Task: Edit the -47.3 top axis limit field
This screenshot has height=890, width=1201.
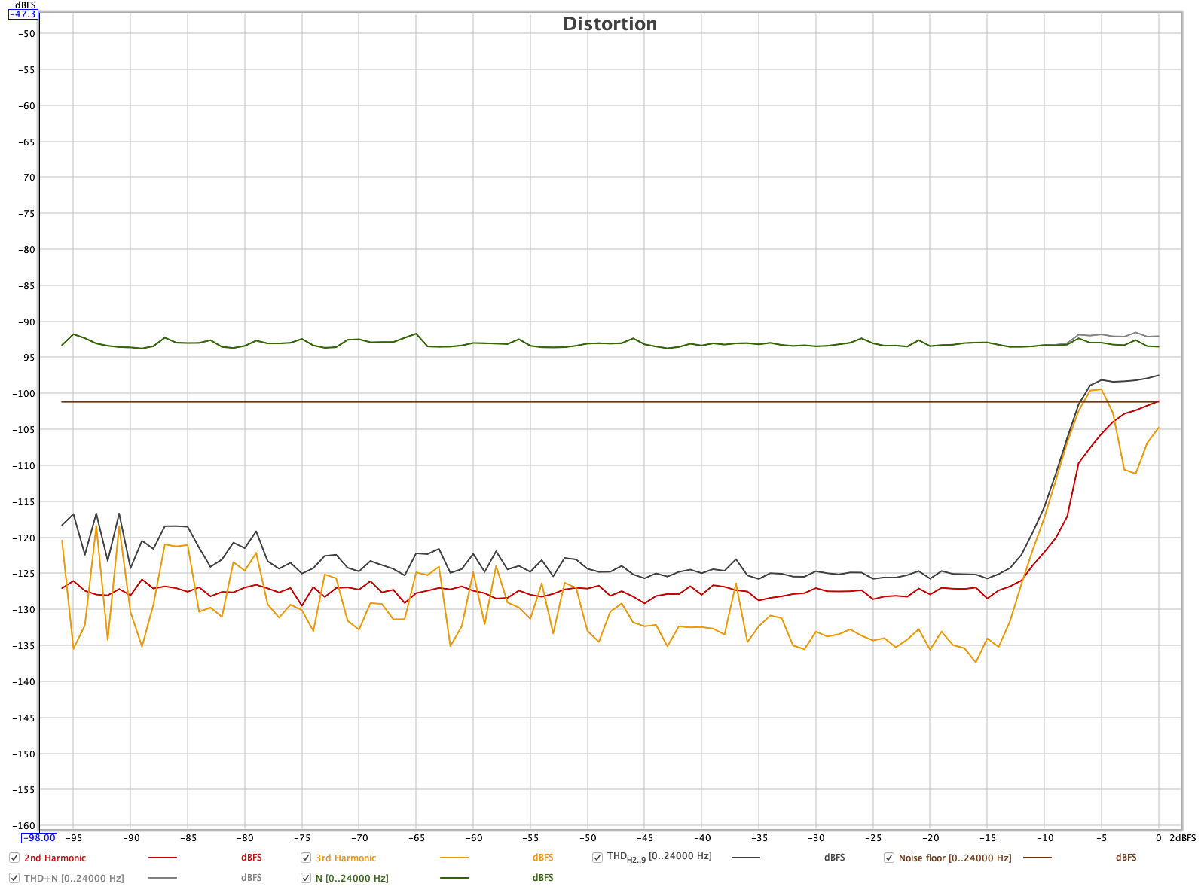Action: [23, 14]
